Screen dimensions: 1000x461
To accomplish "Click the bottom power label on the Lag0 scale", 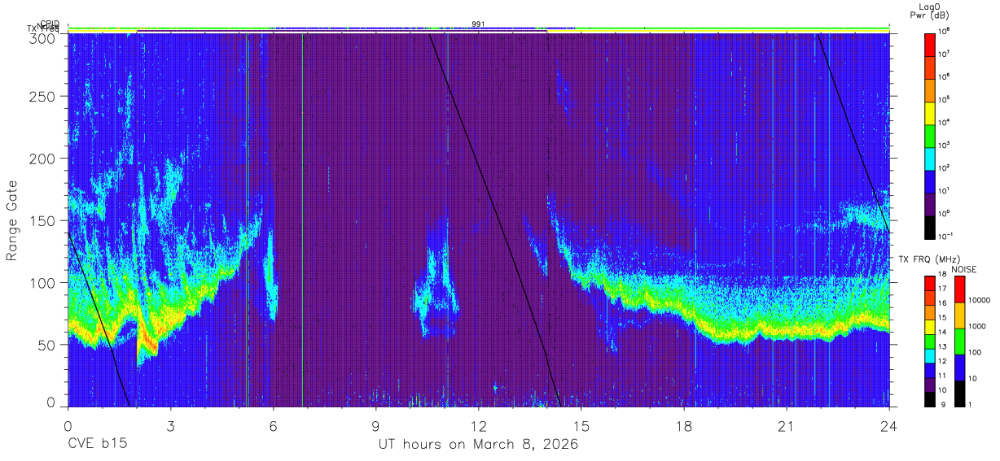I will 946,237.
